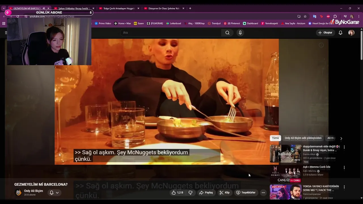
Task: Open the YOKSA YAYINCI KARİYERİMİN thumbnail
Action: coord(286,192)
